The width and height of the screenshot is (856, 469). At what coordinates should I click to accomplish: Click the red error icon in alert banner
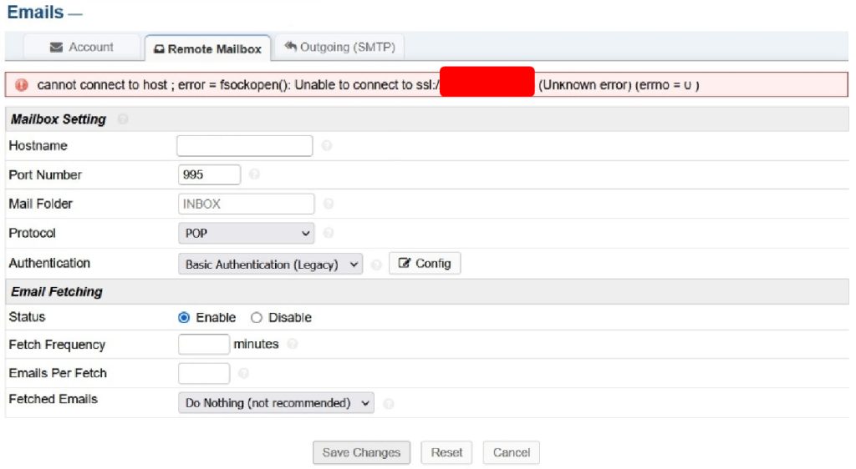pyautogui.click(x=22, y=85)
